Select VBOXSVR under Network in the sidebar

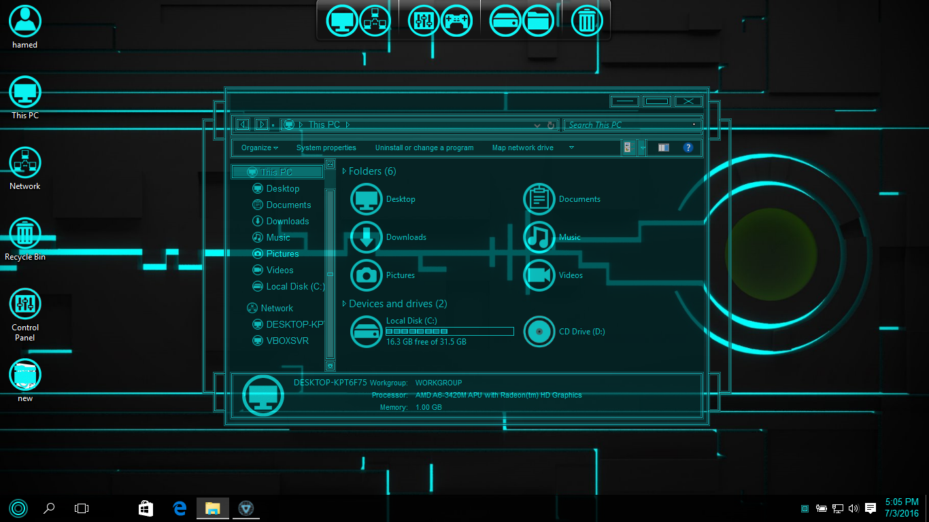287,341
